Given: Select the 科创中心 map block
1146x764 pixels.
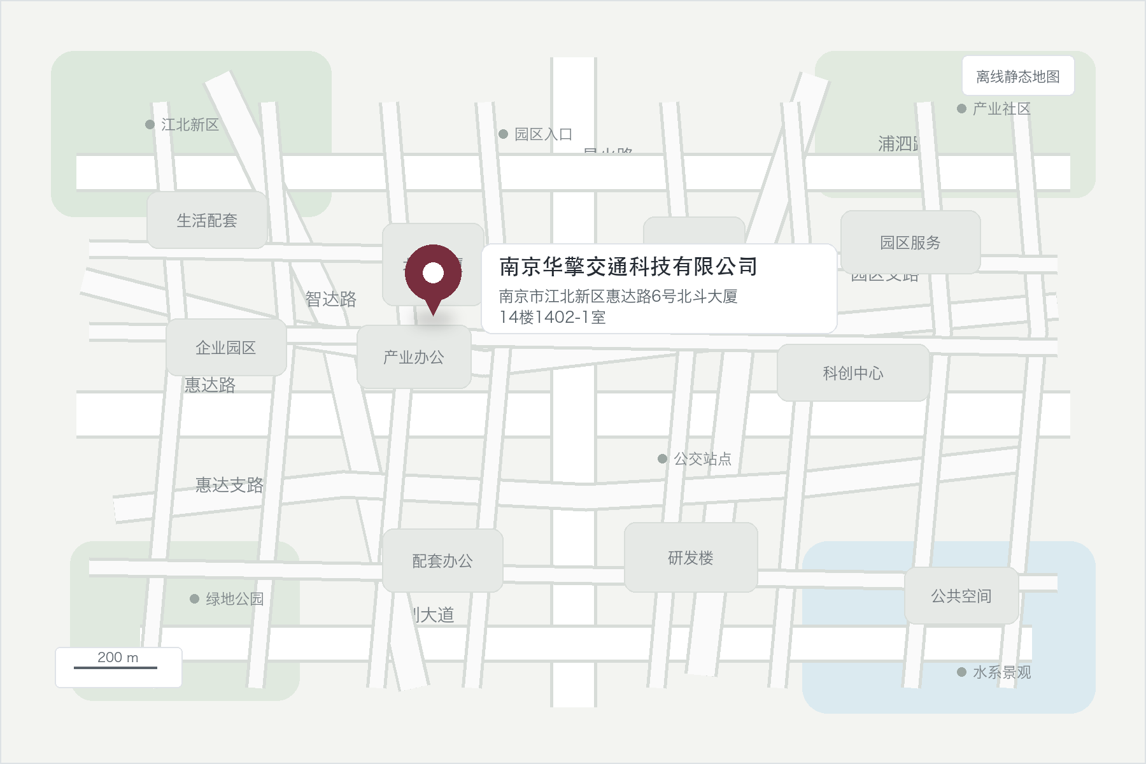Looking at the screenshot, I should coord(853,373).
